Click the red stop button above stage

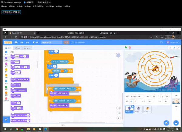[x=130, y=48]
